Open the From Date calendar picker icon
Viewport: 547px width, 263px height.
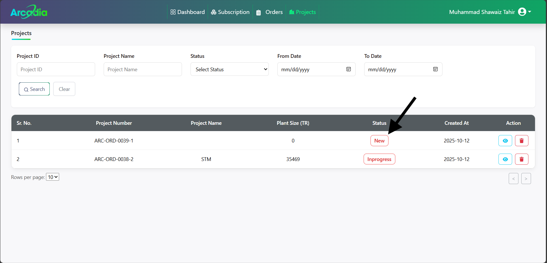pyautogui.click(x=348, y=69)
